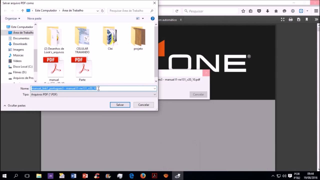Viewport: 320px width, 180px height.
Task: Select the projeto folder
Action: pos(138,38)
